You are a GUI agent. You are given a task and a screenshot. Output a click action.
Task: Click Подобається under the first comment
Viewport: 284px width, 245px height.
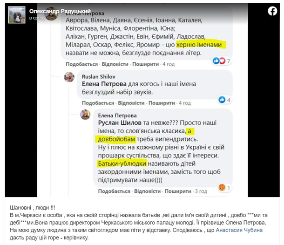tap(81, 64)
